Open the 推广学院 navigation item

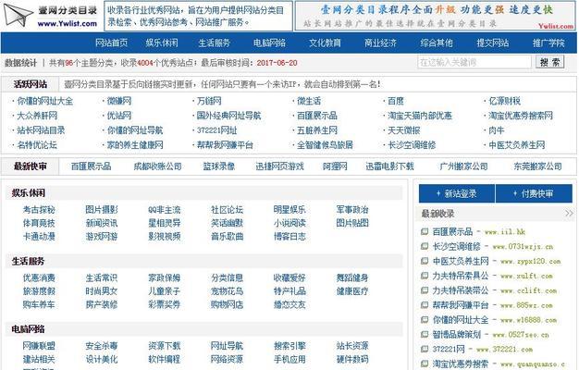(x=548, y=43)
